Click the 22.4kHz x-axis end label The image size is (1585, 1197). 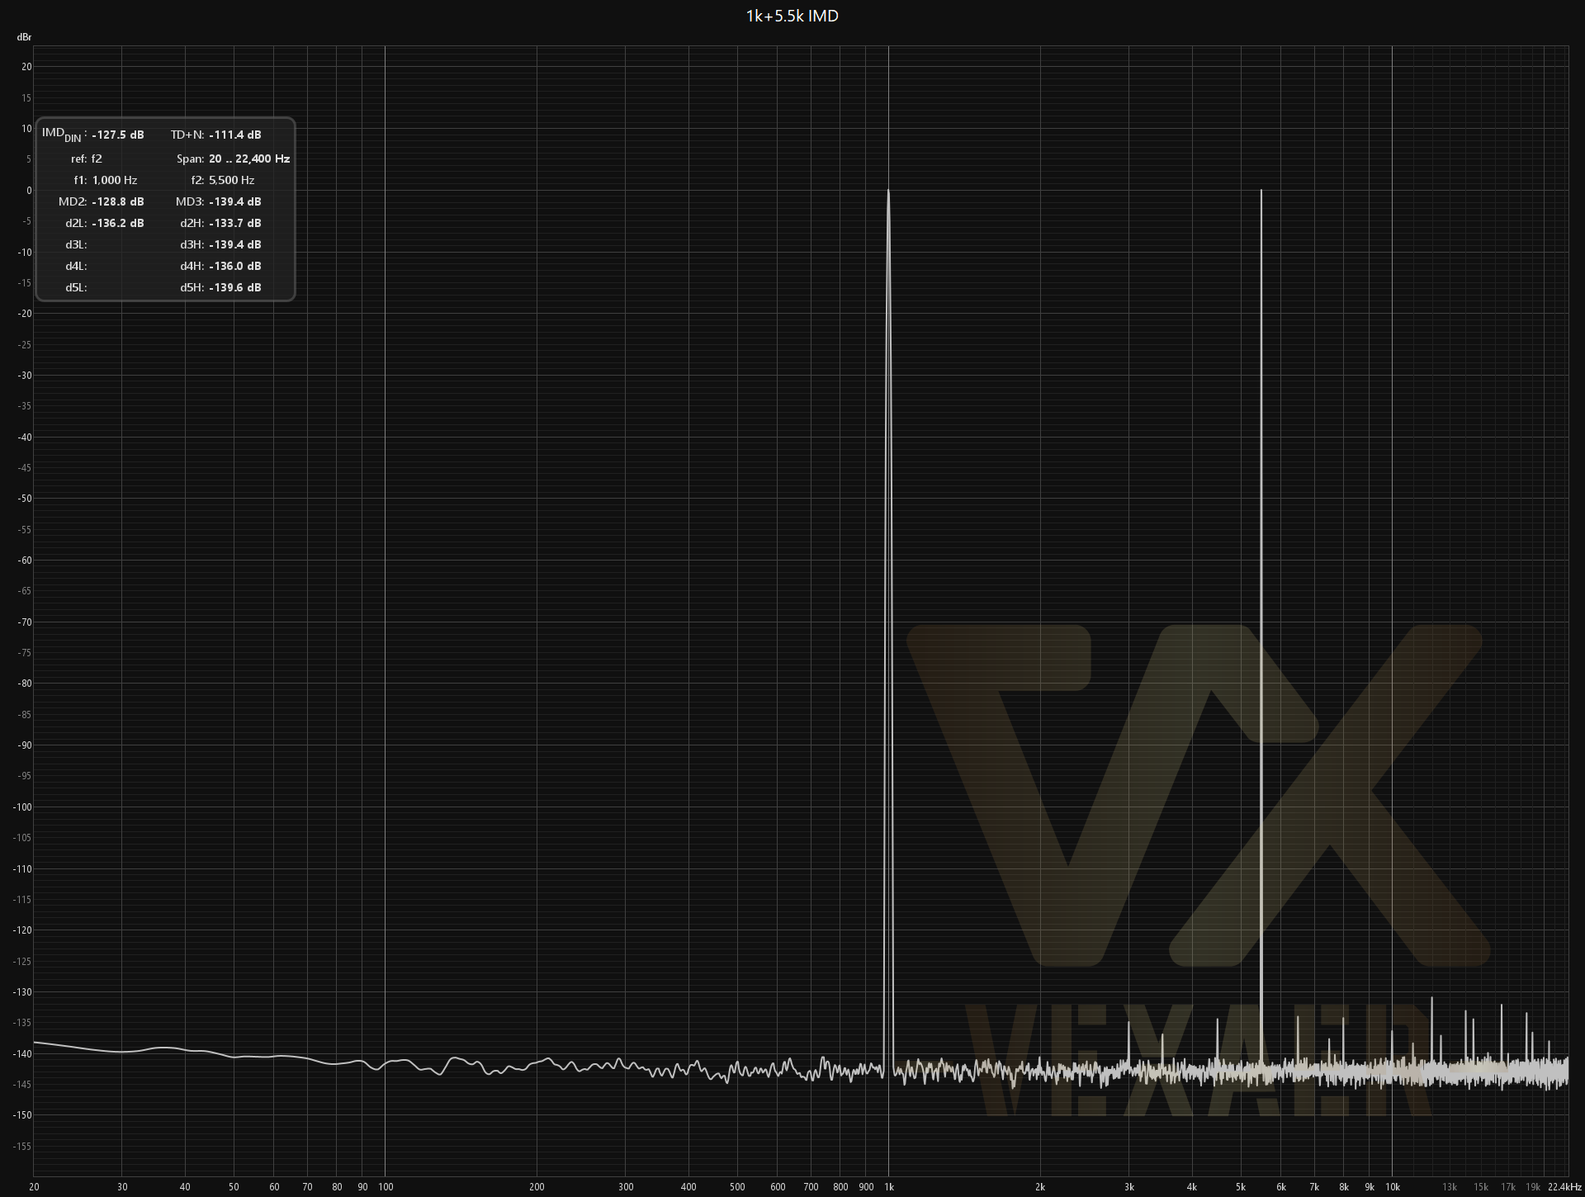click(x=1564, y=1187)
